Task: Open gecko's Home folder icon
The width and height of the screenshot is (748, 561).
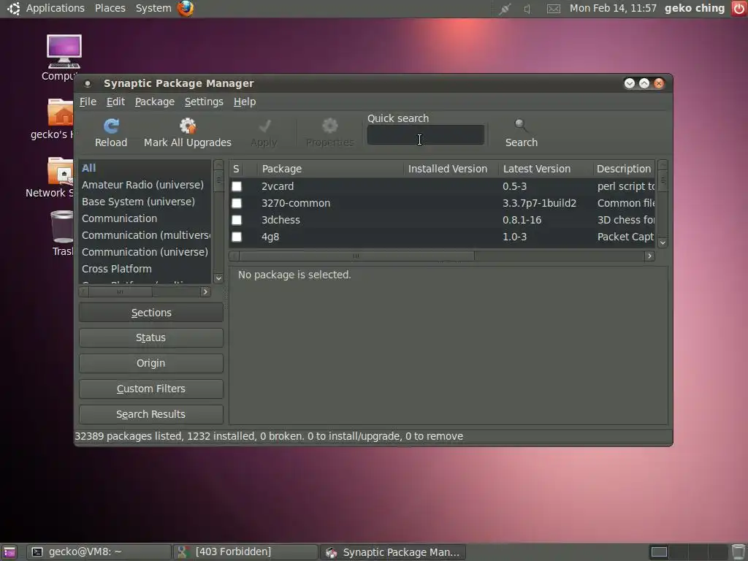Action: click(60, 112)
